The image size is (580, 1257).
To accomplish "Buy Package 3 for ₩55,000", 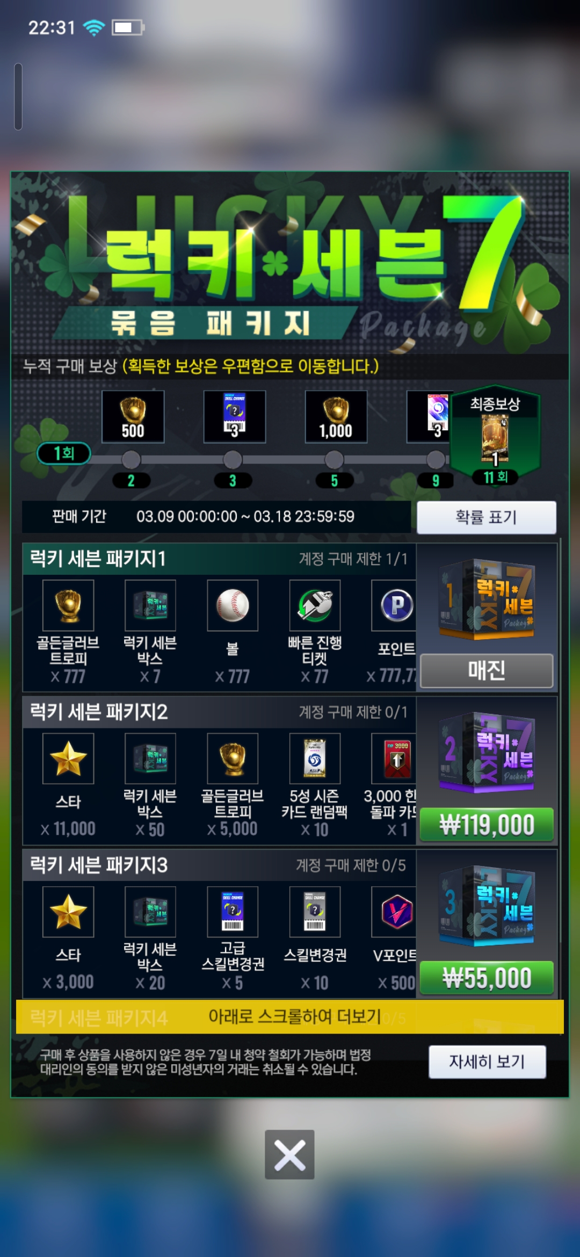I will pyautogui.click(x=487, y=978).
